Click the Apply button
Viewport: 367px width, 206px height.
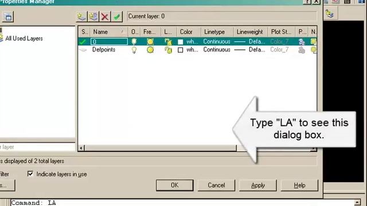258,185
